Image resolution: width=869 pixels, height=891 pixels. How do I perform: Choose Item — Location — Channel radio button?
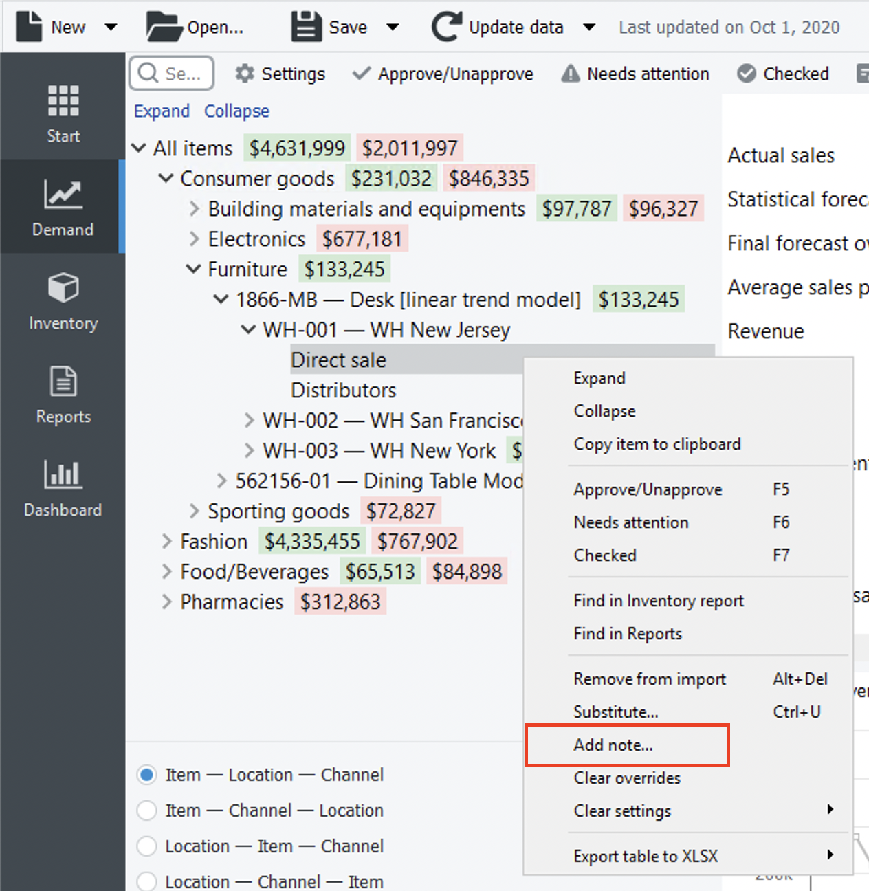[x=147, y=775]
